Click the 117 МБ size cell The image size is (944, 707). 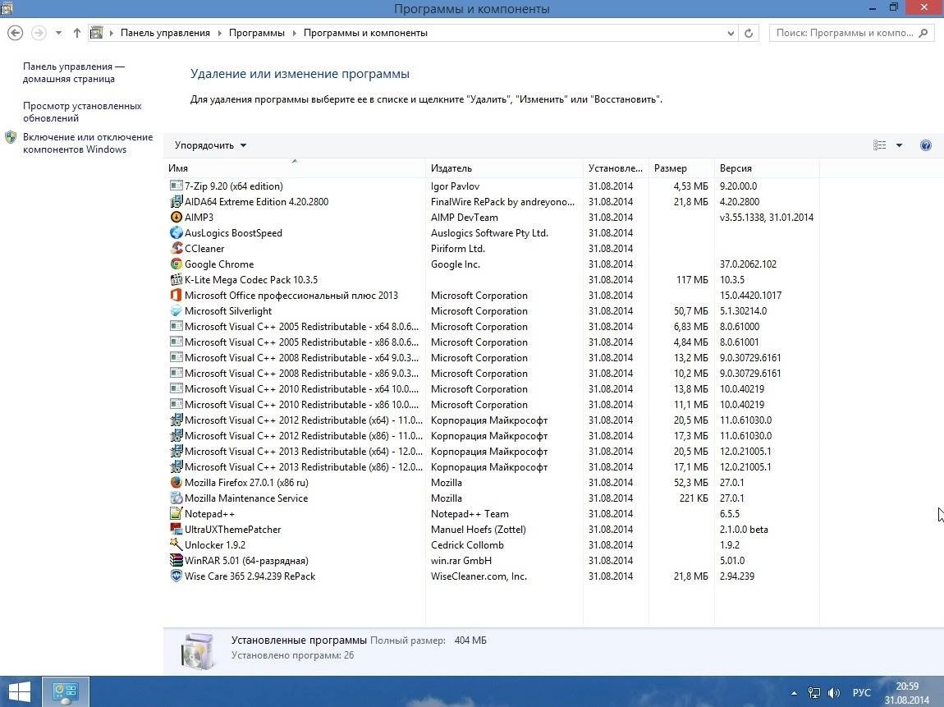(x=692, y=280)
